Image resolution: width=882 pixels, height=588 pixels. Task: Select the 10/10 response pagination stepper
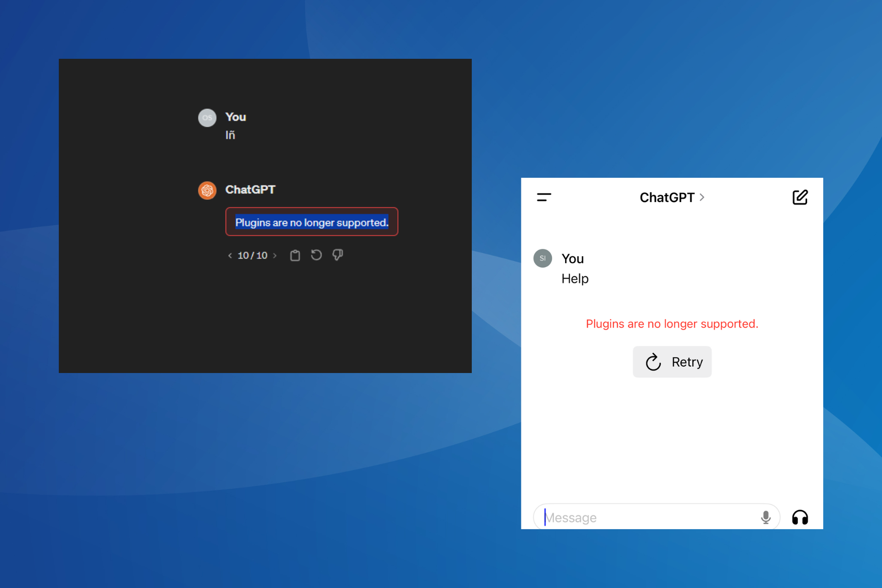pyautogui.click(x=253, y=254)
